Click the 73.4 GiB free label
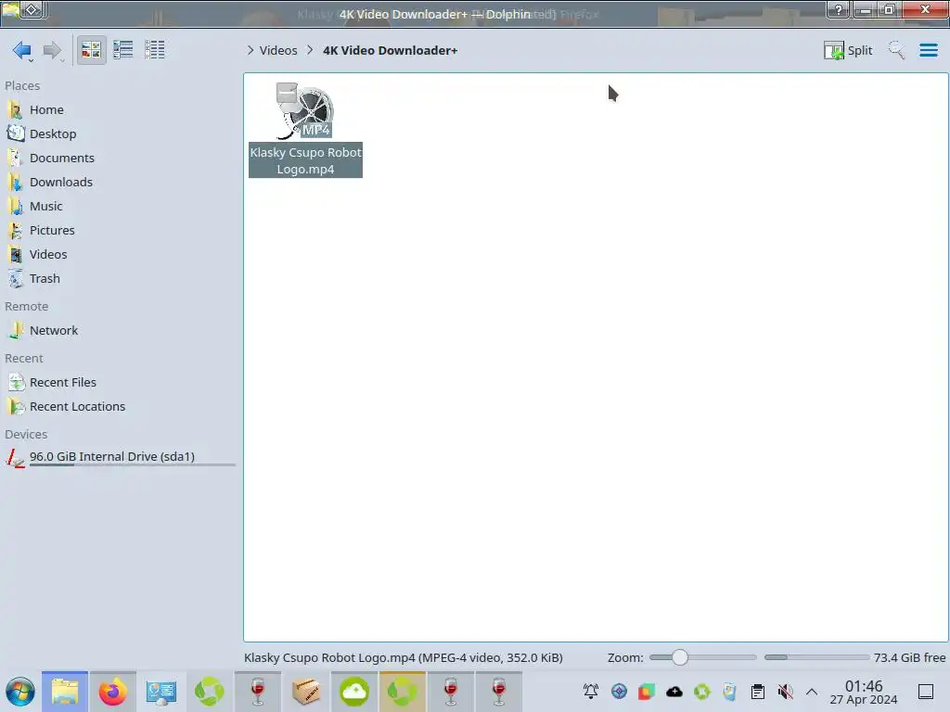This screenshot has height=712, width=950. point(909,657)
